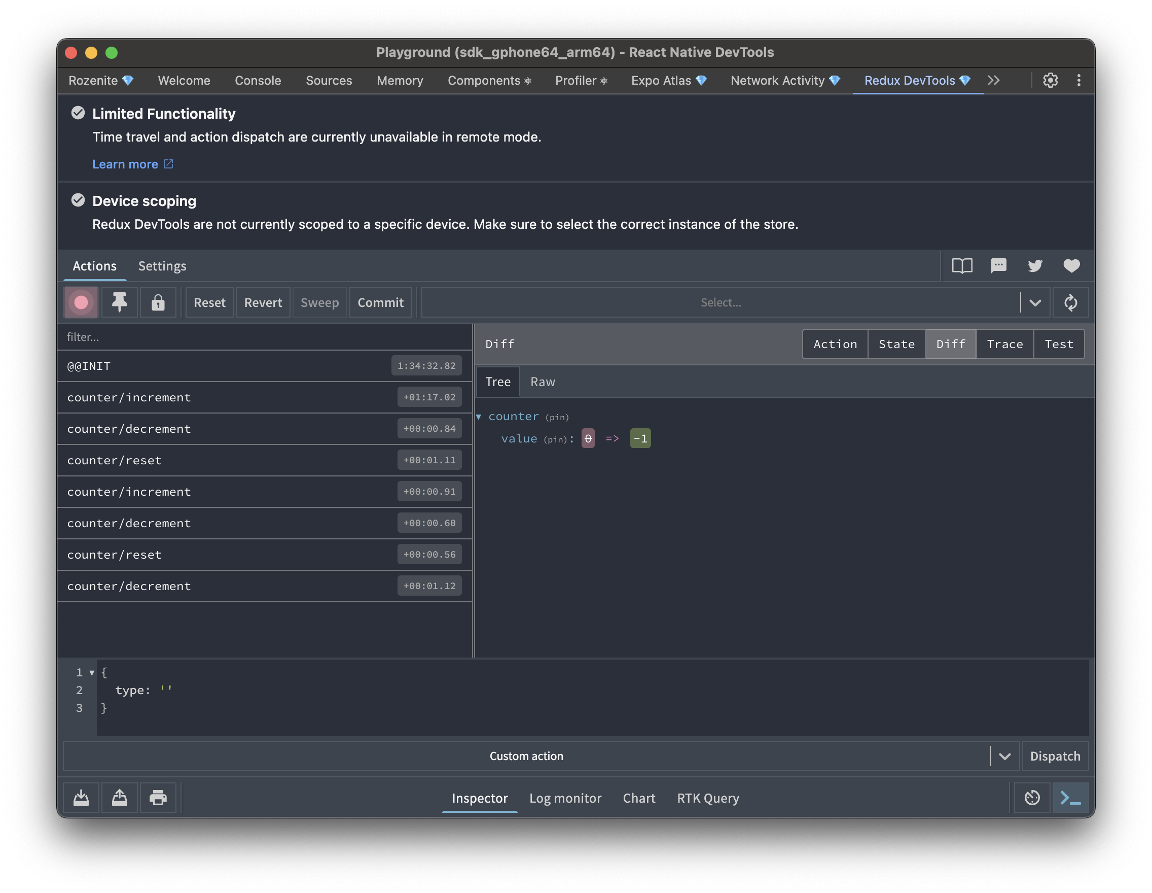Open the DevTools settings gear
Screen dimensions: 1152x893
[x=1050, y=80]
